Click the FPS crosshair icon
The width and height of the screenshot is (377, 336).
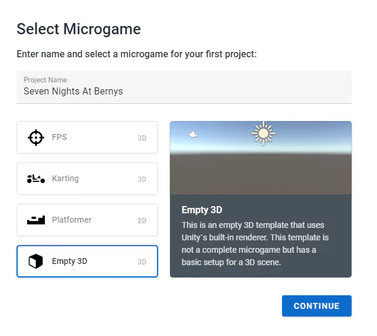pos(36,138)
